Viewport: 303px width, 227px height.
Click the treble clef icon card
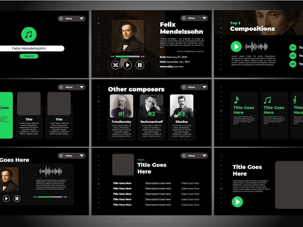(297, 115)
